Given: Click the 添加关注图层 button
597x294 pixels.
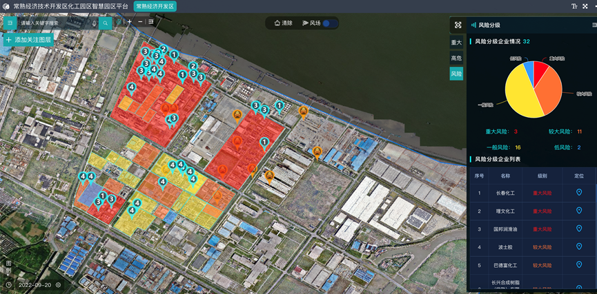Looking at the screenshot, I should [29, 40].
